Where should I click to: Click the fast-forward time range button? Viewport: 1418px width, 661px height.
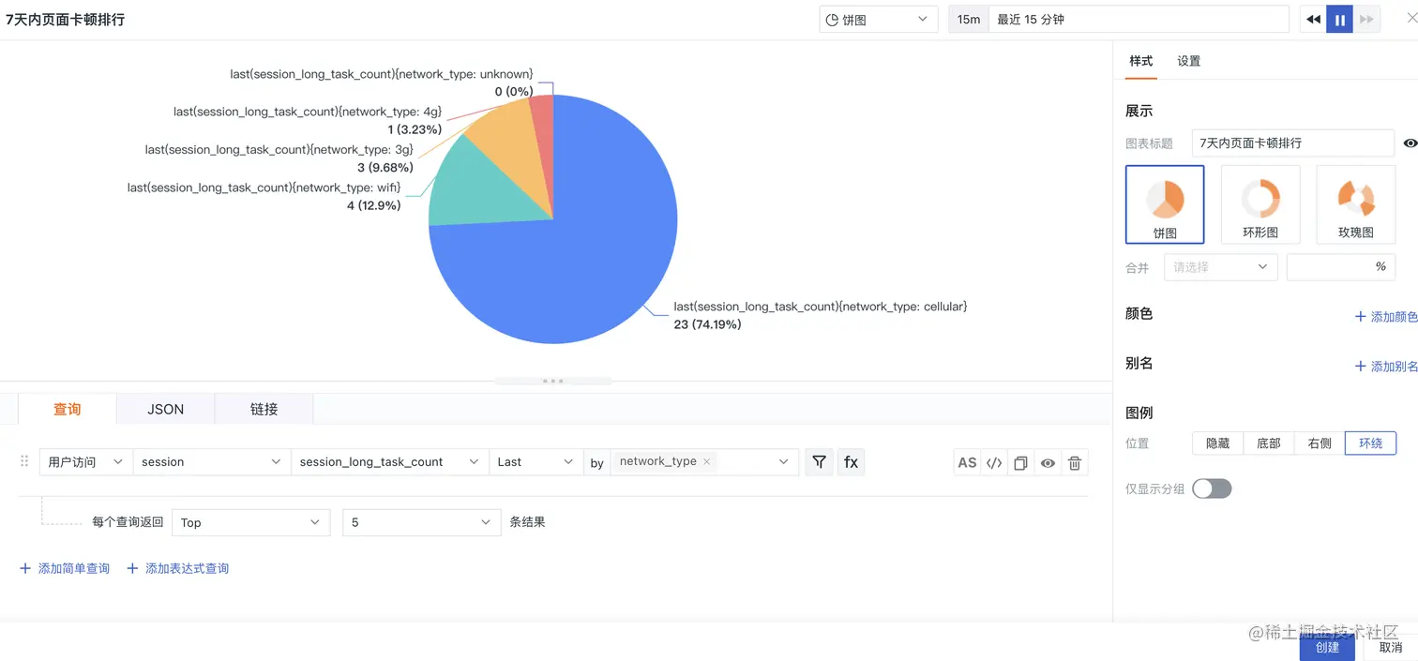click(x=1366, y=19)
